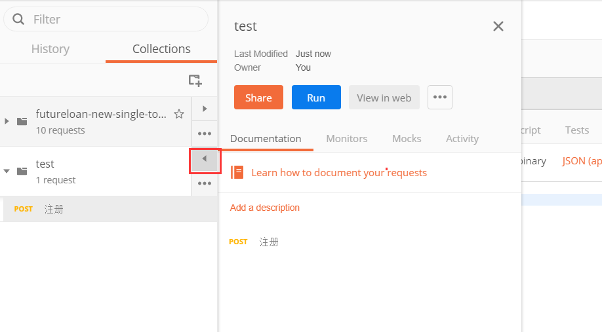Click the futureloan collection folder icon
Image resolution: width=602 pixels, height=332 pixels.
tap(22, 121)
